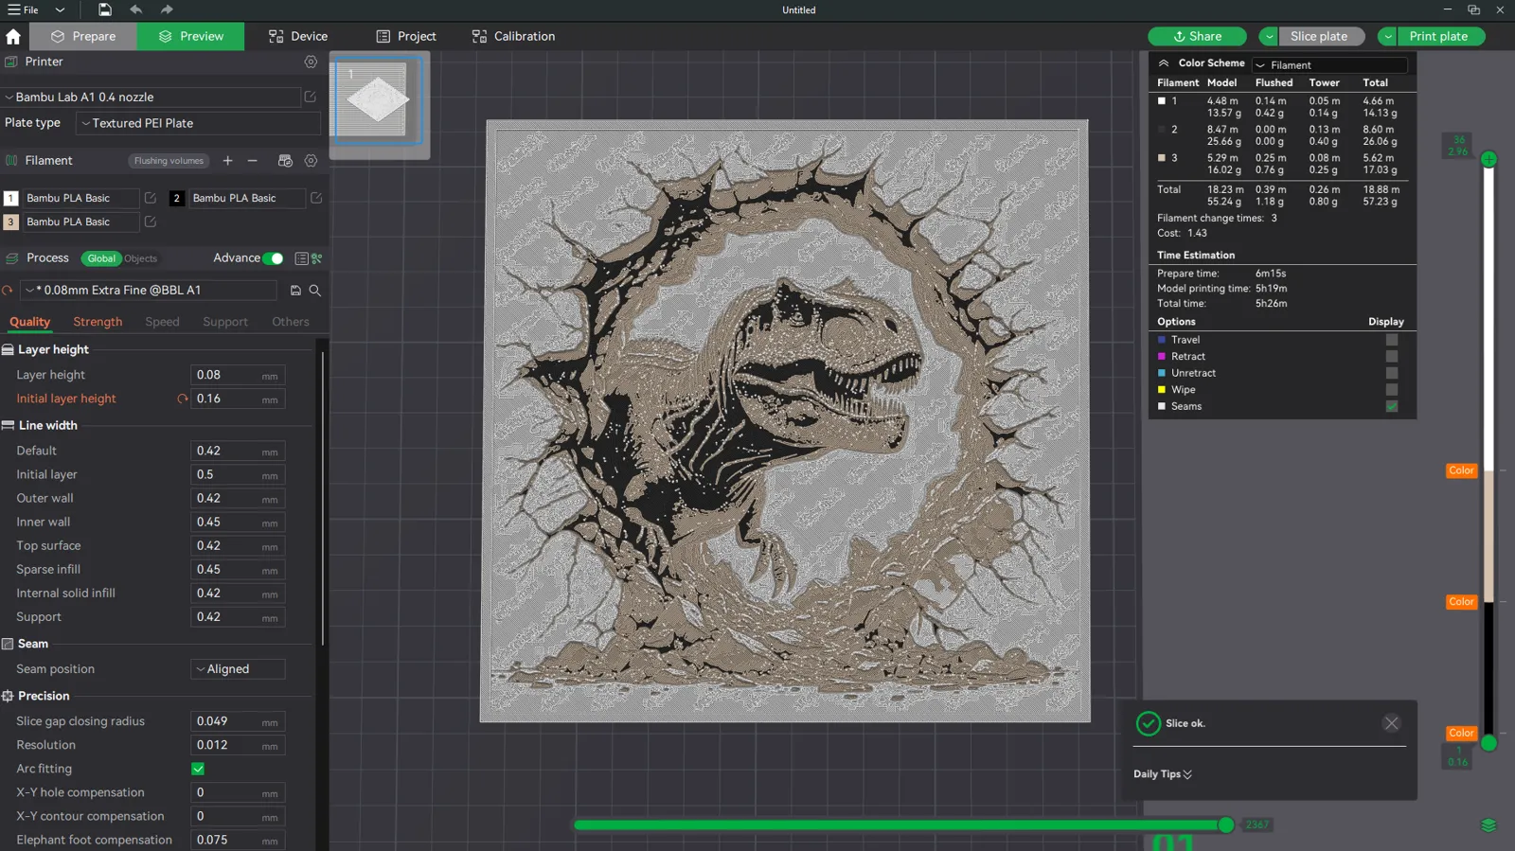Open the Calibration tab
The height and width of the screenshot is (851, 1515).
513,36
